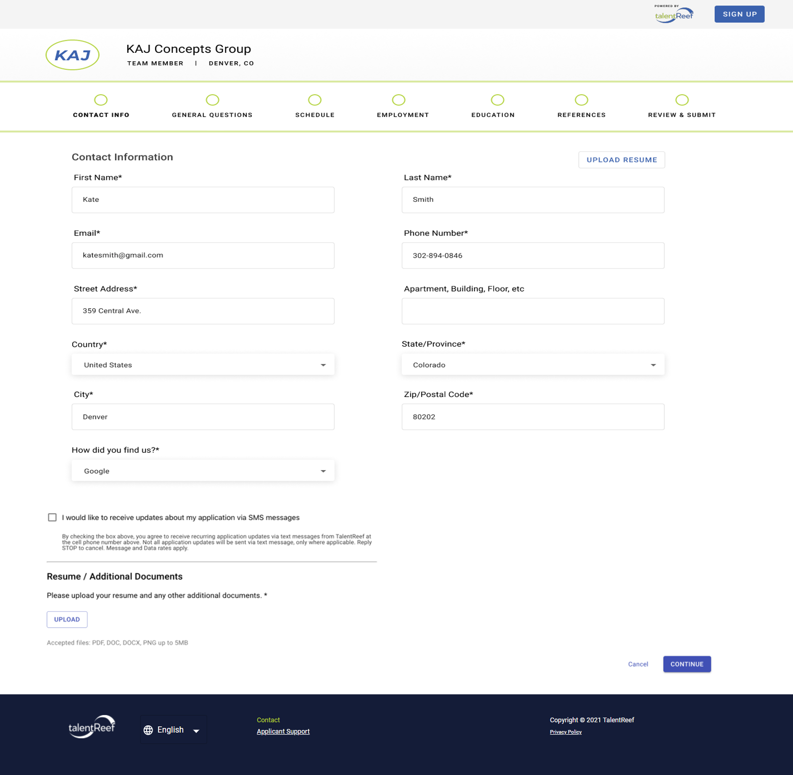Click the Upload Resume button
The image size is (793, 775).
coord(621,160)
